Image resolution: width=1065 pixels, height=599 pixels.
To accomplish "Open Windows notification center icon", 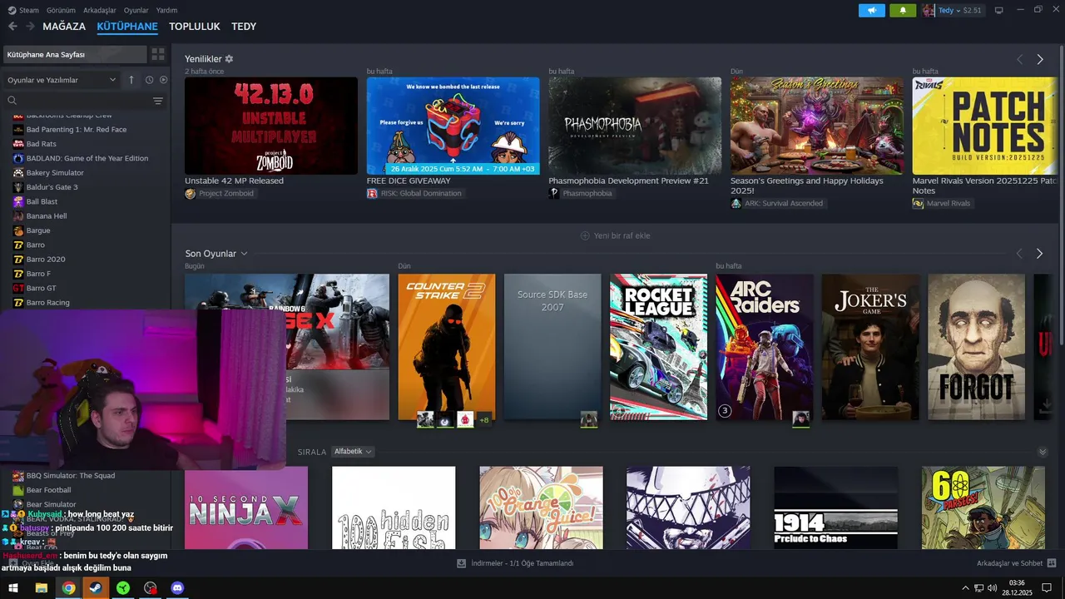I will [x=1047, y=588].
